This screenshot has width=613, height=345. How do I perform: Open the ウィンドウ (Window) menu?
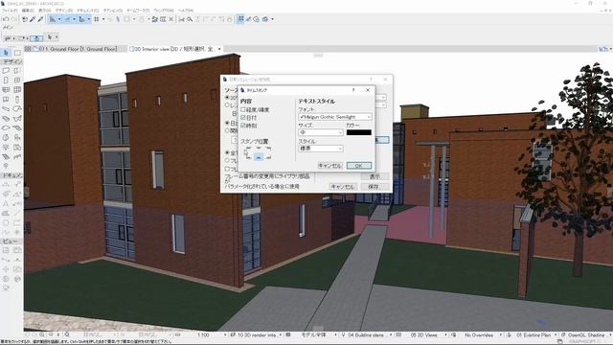(x=164, y=11)
